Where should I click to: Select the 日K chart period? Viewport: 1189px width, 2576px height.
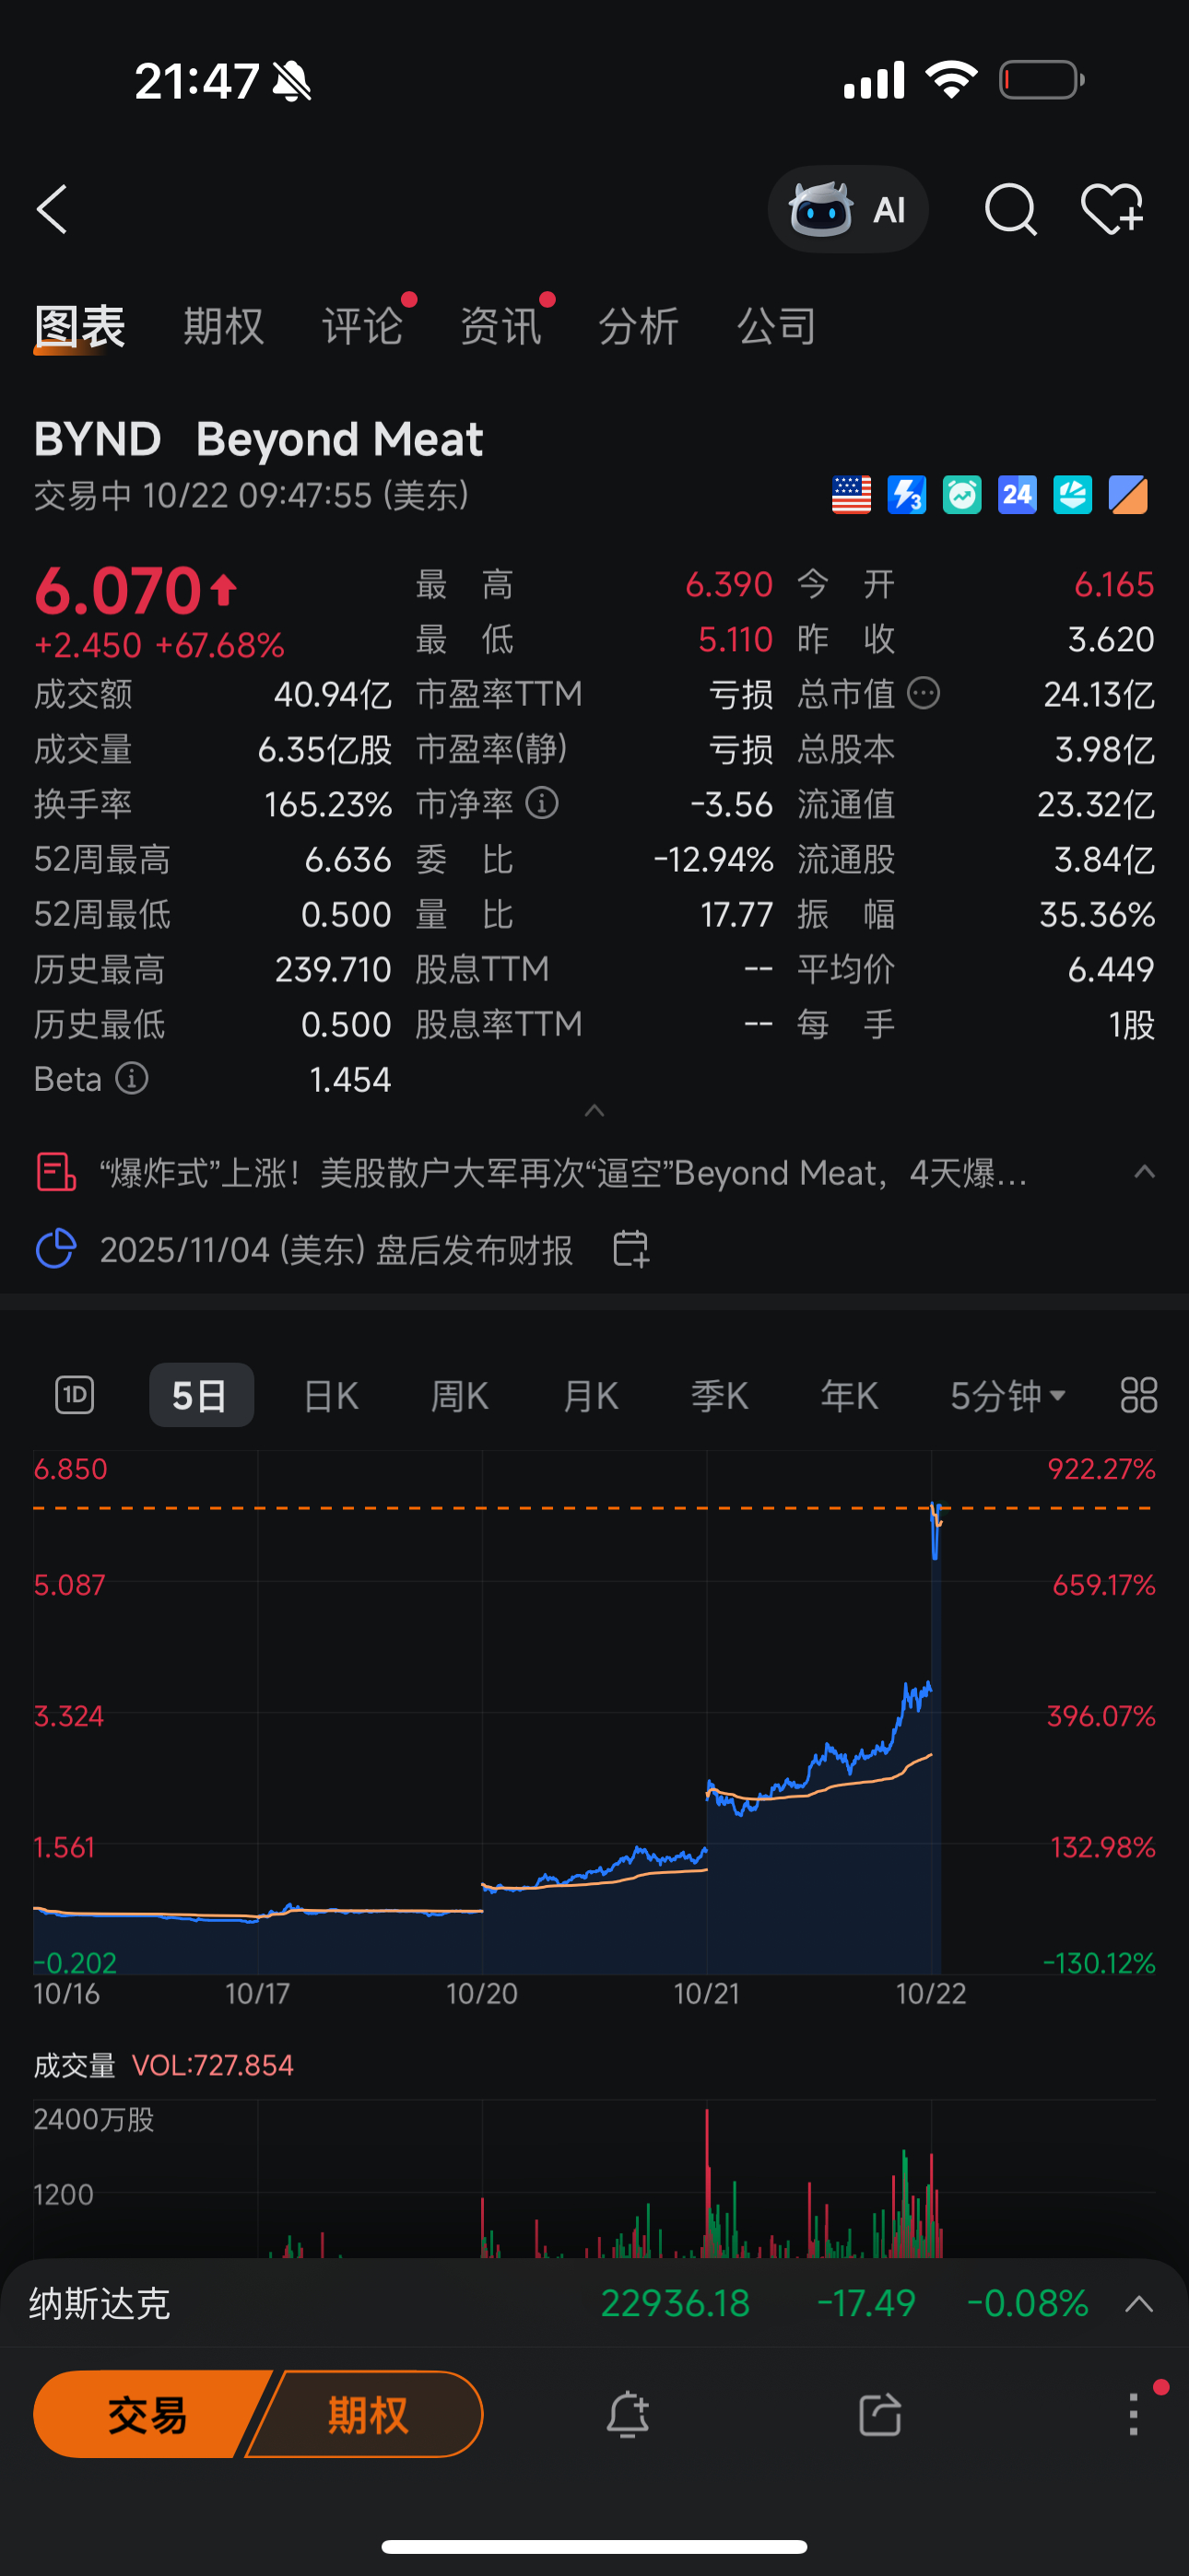tap(331, 1395)
